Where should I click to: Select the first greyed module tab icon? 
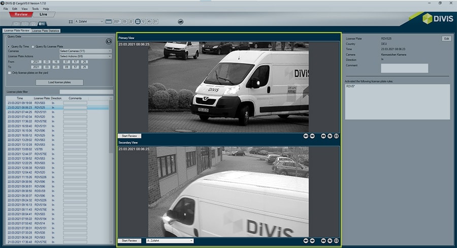16,24
